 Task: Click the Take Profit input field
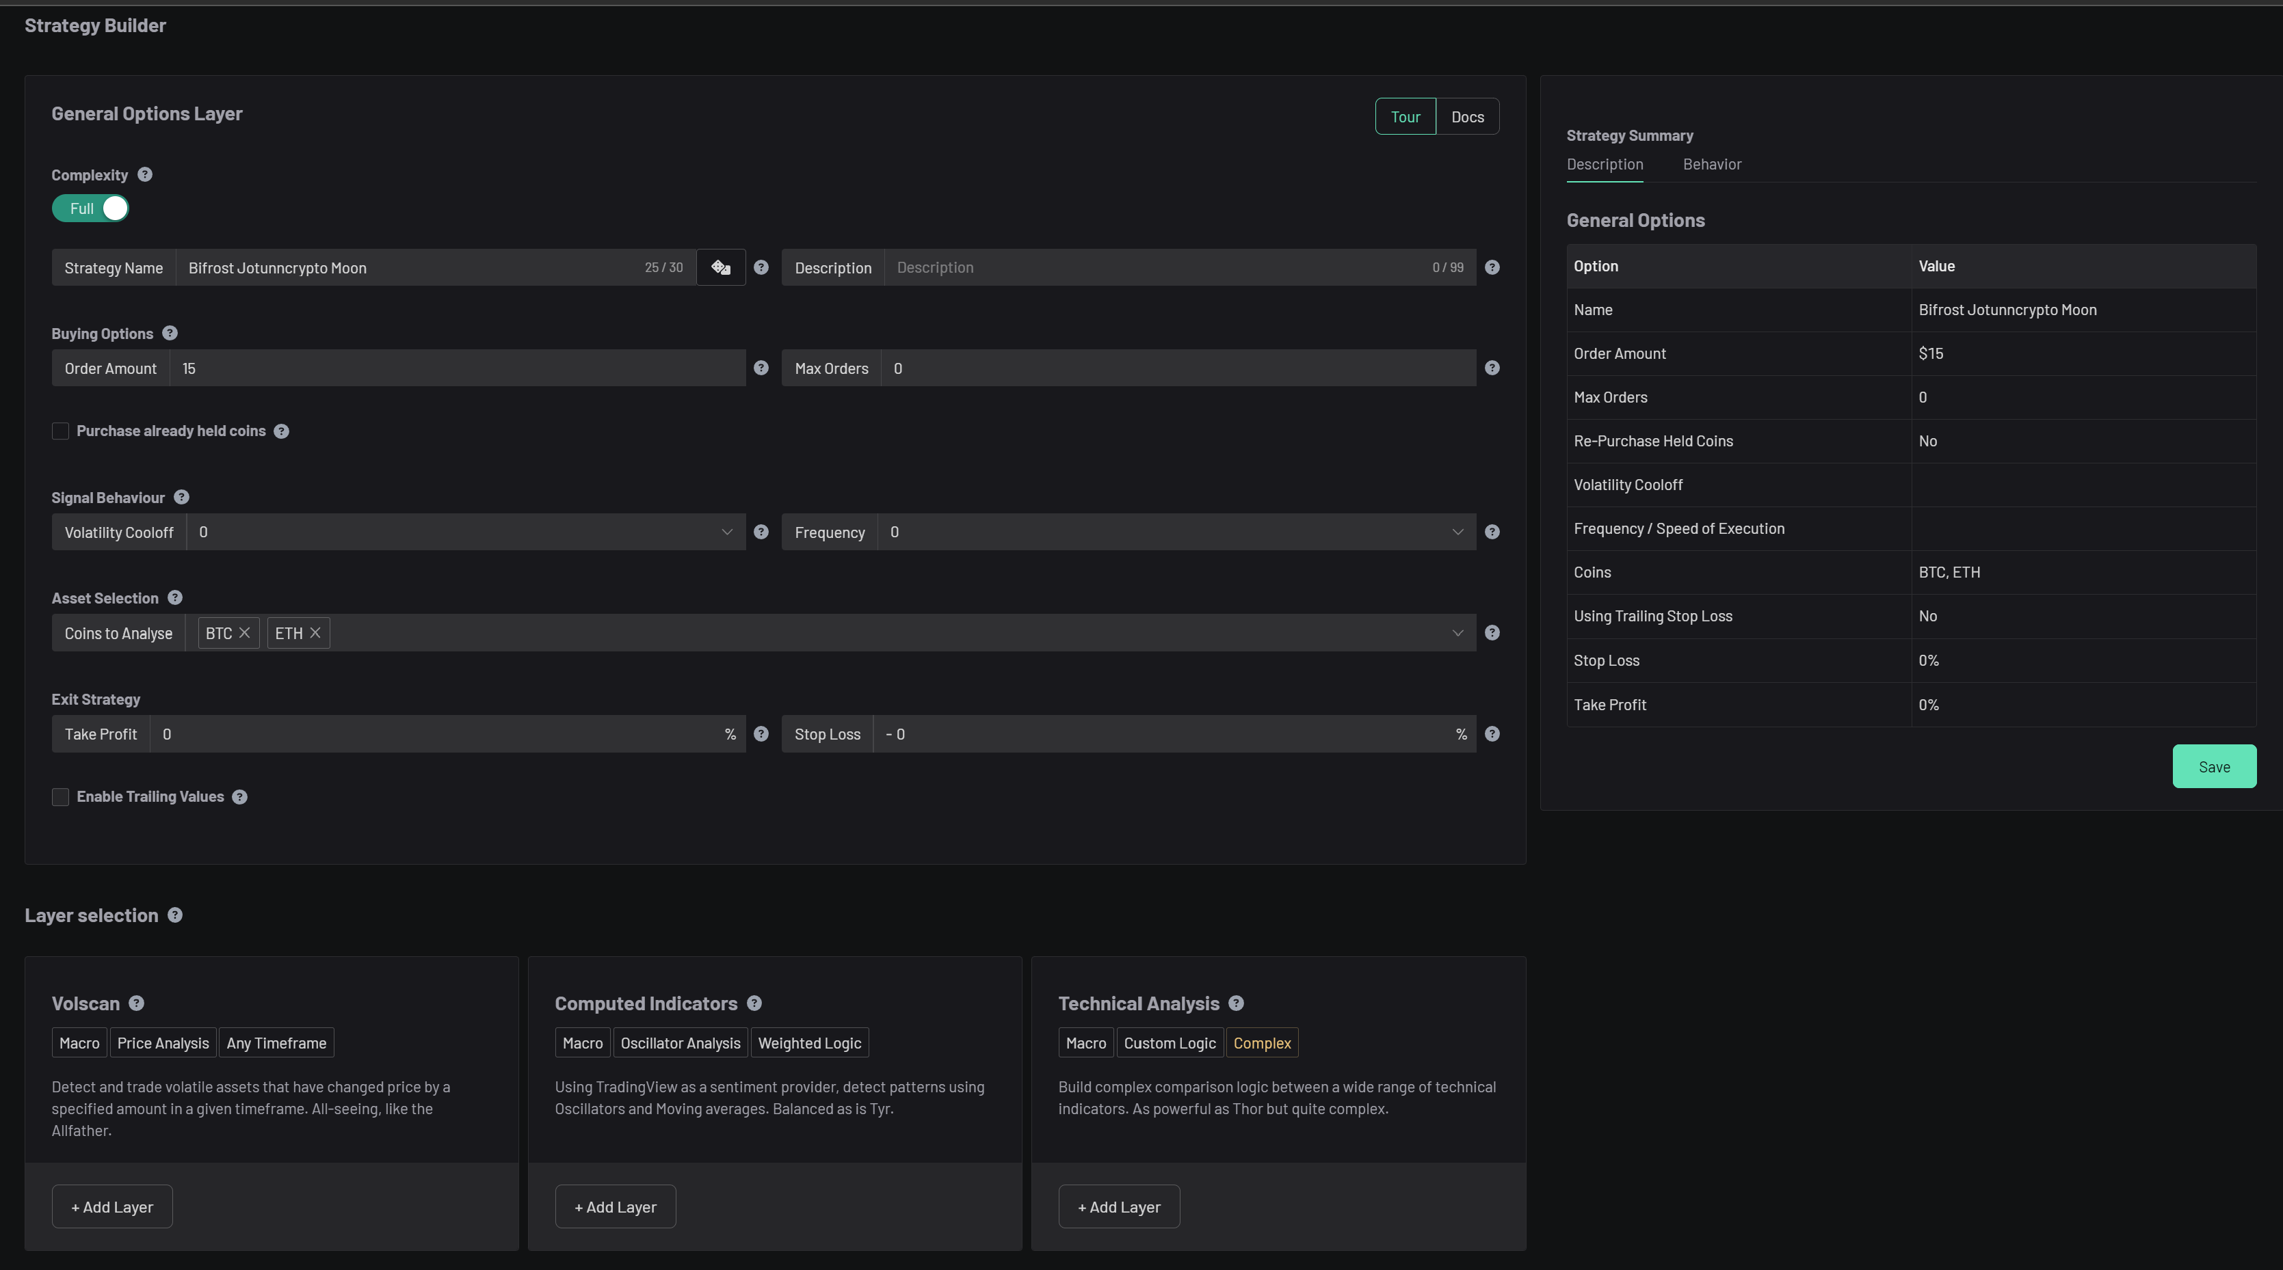pyautogui.click(x=438, y=733)
